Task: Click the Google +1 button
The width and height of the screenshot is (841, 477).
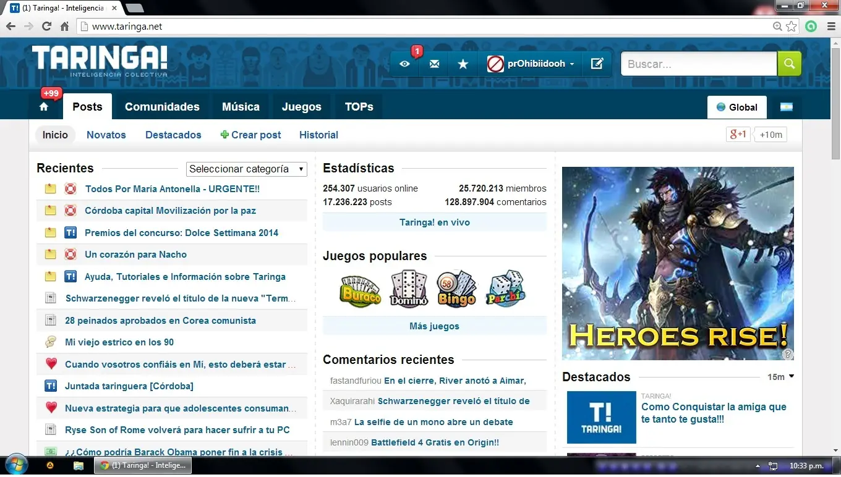Action: (738, 135)
